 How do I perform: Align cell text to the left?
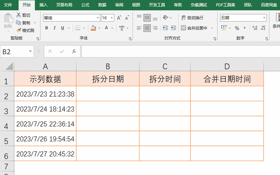click(x=139, y=28)
